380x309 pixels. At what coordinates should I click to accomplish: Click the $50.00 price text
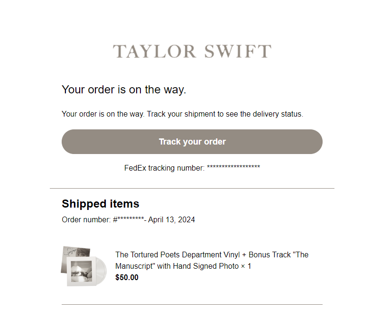[x=127, y=277]
